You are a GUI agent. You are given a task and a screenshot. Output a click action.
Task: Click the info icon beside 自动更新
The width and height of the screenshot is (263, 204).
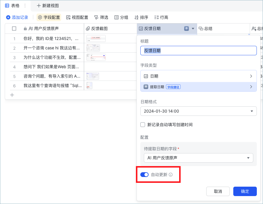tap(171, 175)
